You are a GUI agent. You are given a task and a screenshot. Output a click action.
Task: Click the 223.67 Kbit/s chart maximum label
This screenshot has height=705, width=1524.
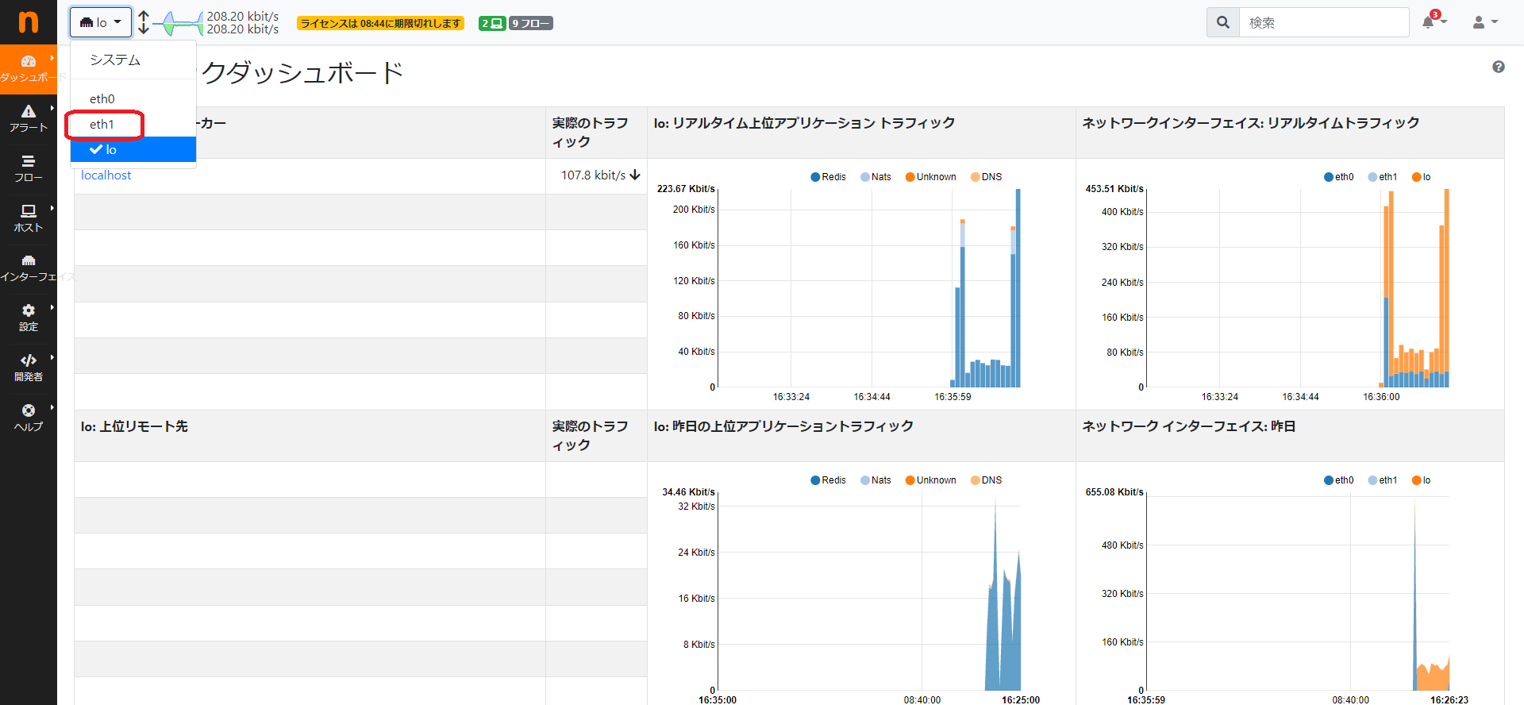[686, 189]
